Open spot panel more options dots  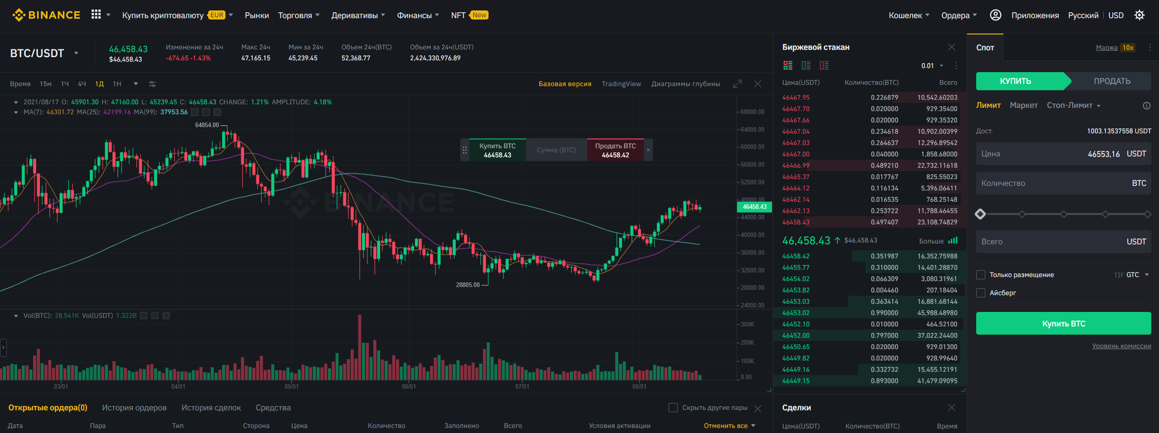click(x=1150, y=48)
